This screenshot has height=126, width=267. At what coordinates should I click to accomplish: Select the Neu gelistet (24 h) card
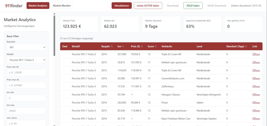pyautogui.click(x=244, y=24)
